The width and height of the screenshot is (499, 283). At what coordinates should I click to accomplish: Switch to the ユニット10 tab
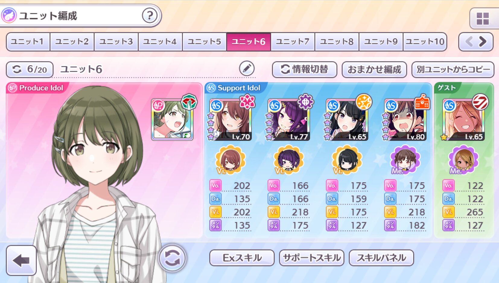425,41
